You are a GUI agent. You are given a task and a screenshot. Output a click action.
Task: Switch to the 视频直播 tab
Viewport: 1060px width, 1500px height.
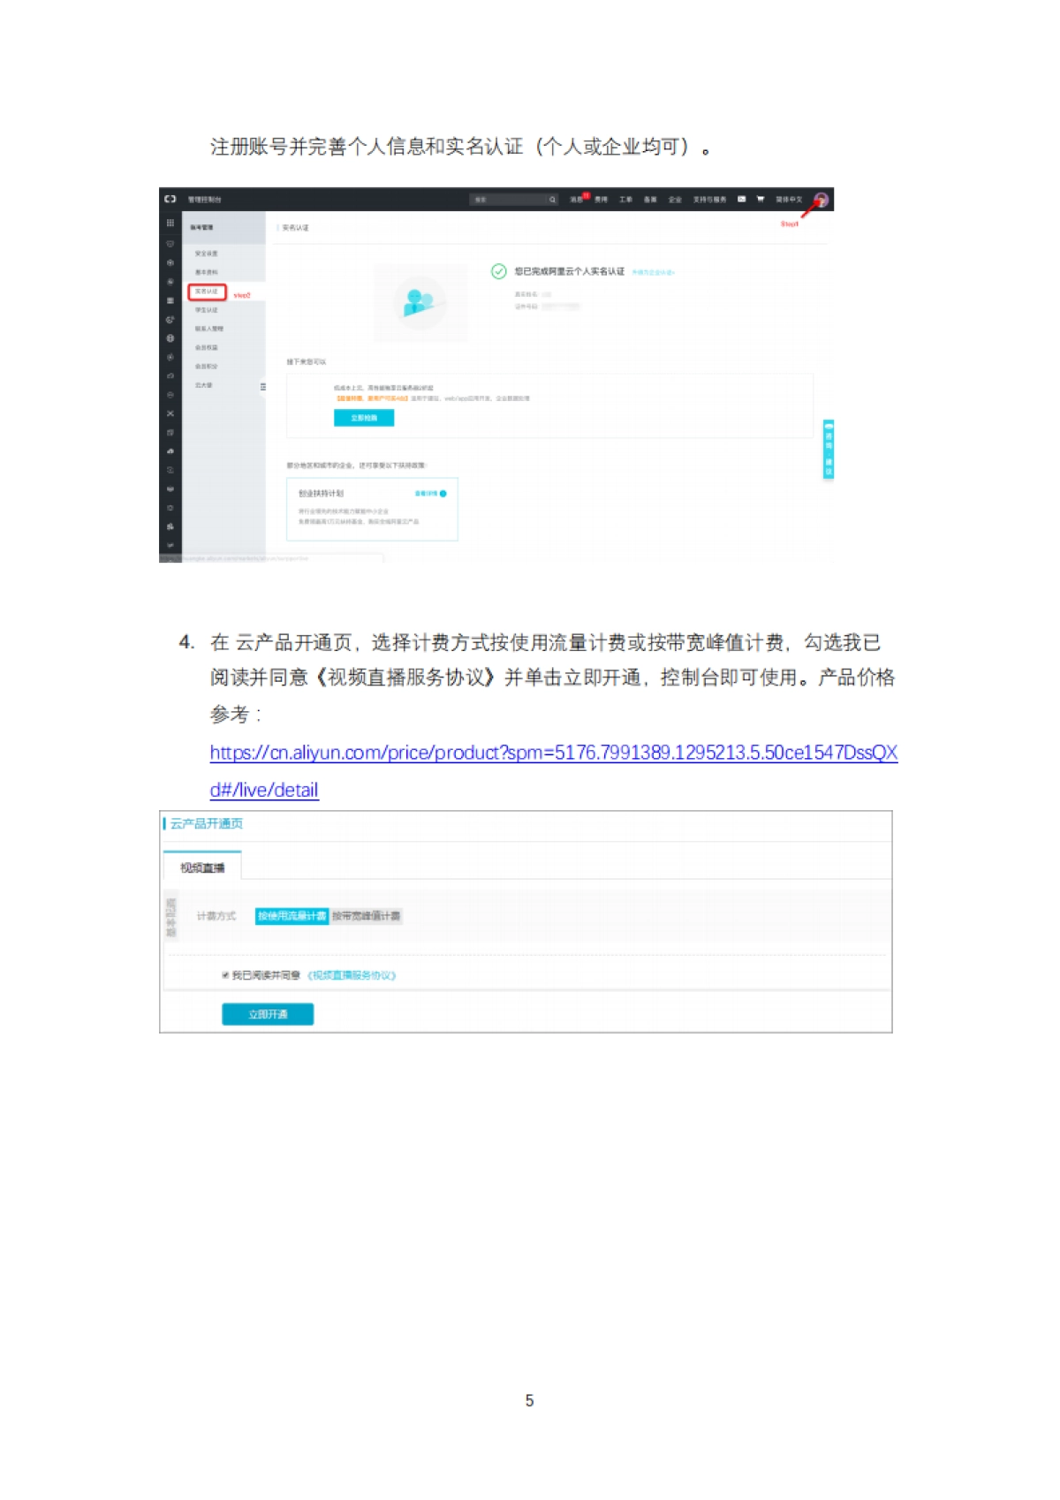click(x=202, y=867)
